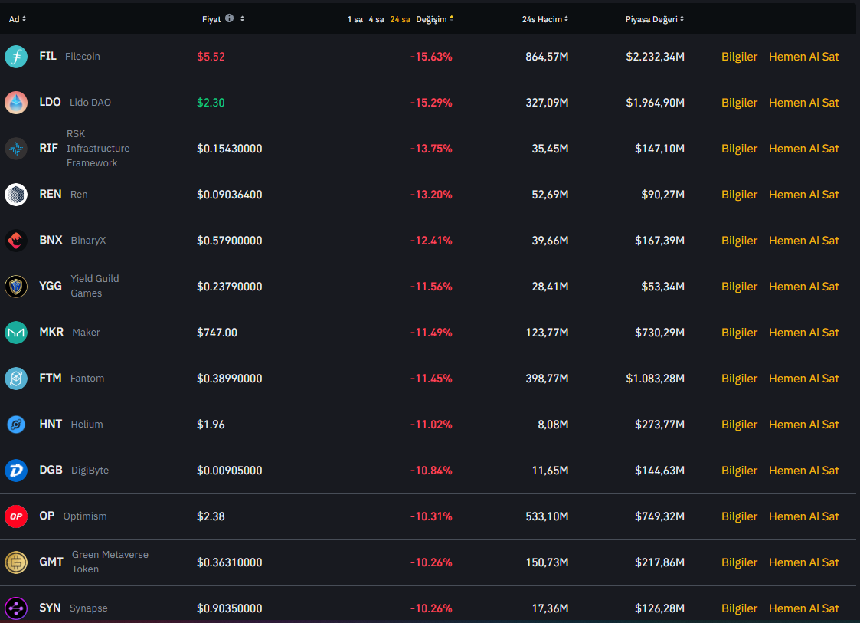Click the Filecoin coin logo icon
Screen dimensions: 860x623
click(16, 57)
